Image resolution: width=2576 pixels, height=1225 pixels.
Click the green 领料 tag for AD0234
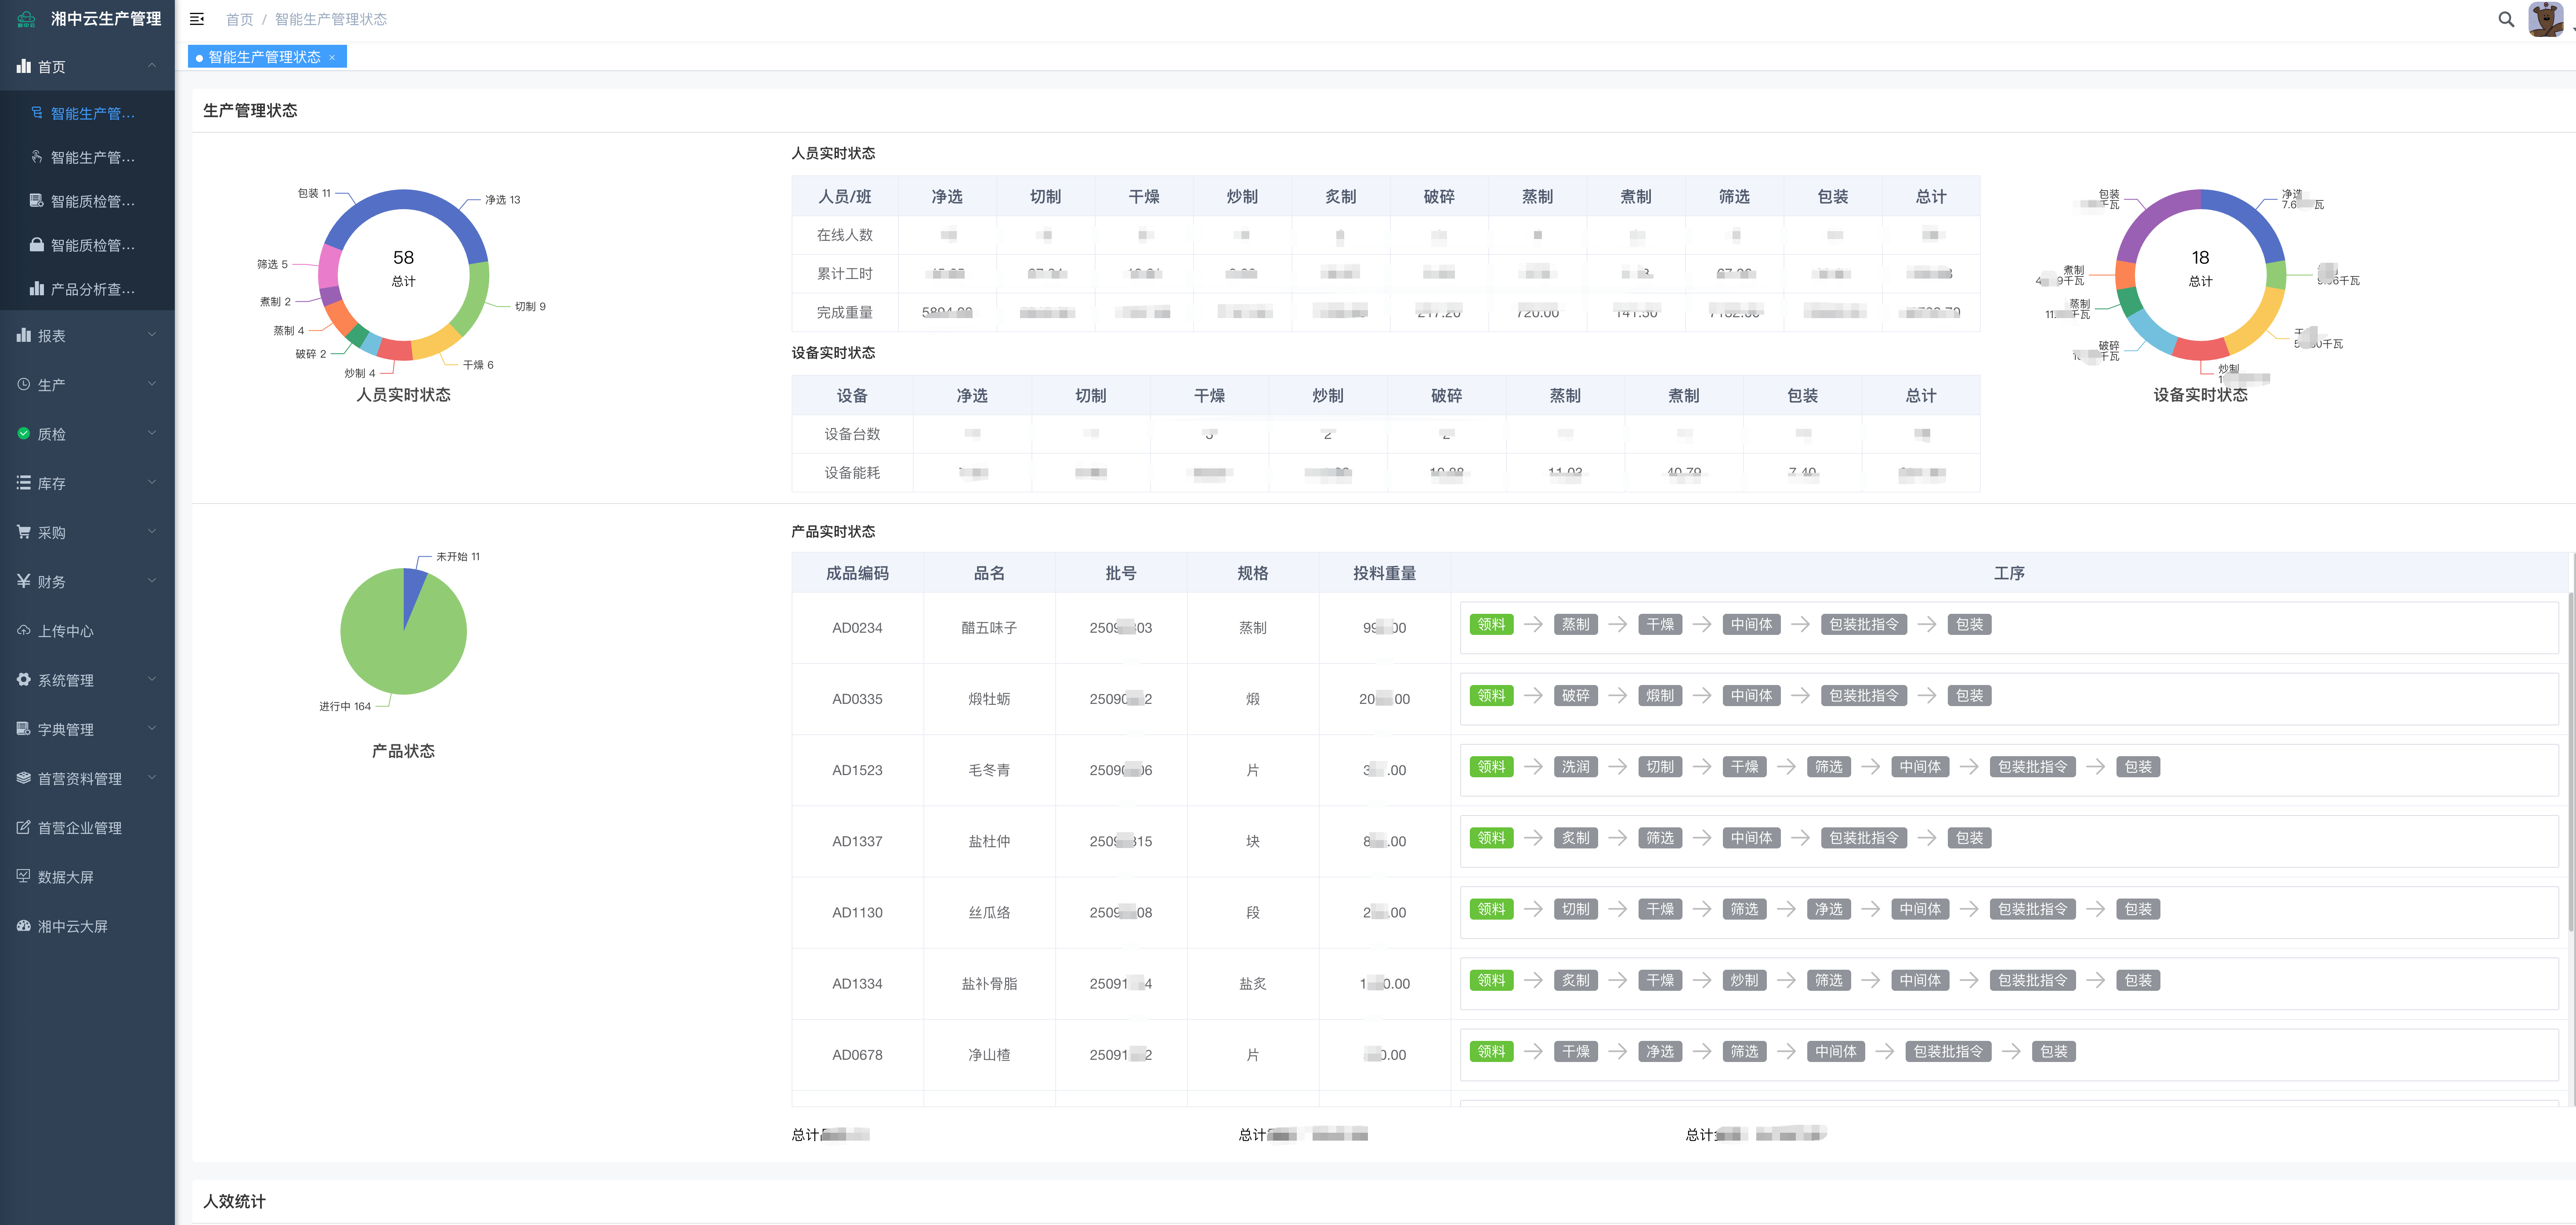1491,624
